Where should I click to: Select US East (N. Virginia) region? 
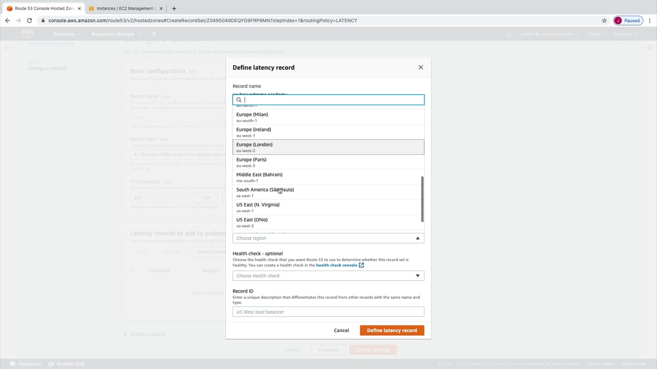[x=328, y=207]
